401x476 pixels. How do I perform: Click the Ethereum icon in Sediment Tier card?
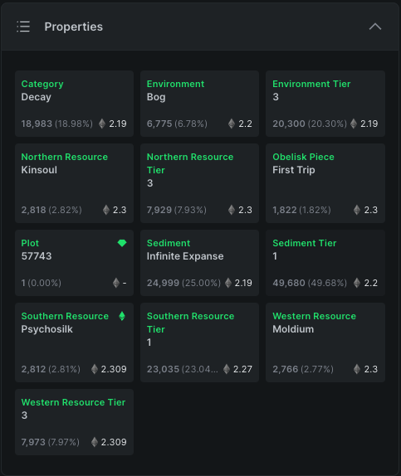tap(357, 283)
